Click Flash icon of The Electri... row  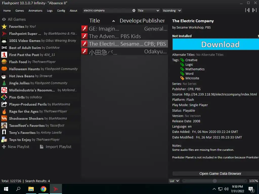click(84, 44)
